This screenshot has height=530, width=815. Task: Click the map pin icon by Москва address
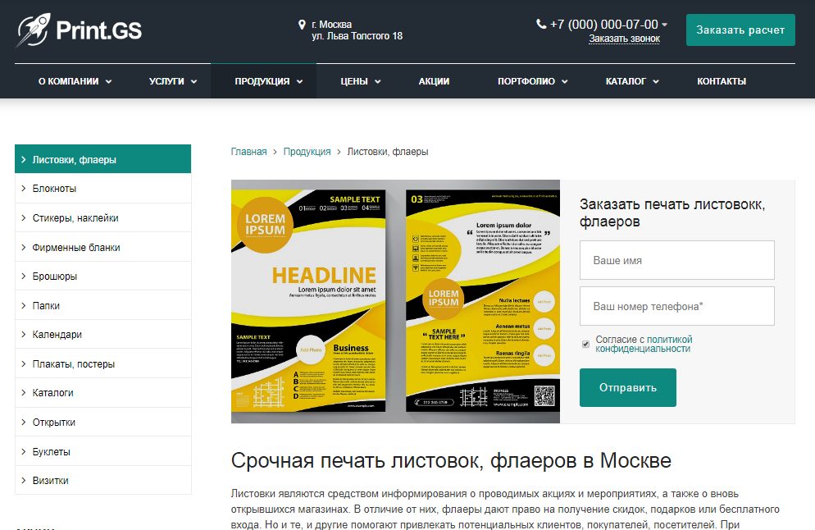click(302, 25)
